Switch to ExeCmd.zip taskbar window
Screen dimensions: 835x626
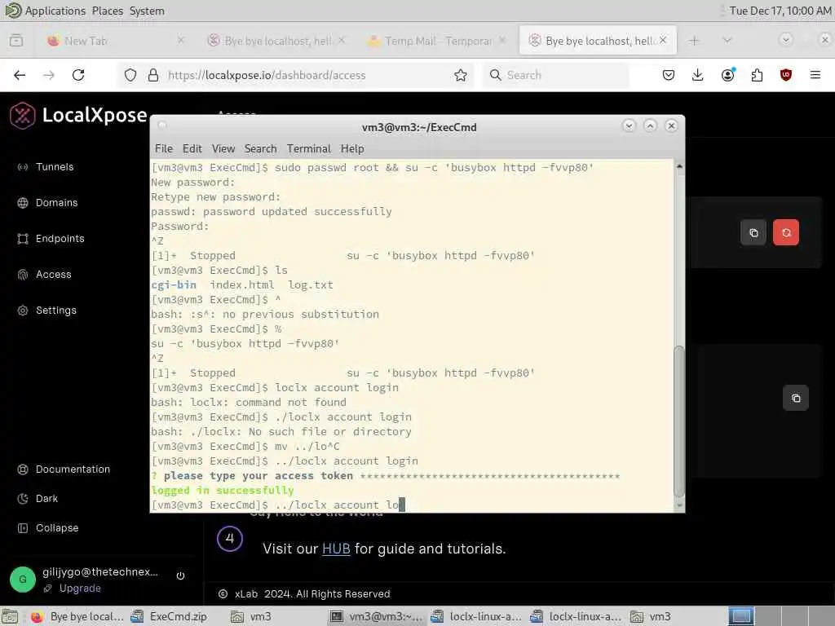tap(169, 616)
